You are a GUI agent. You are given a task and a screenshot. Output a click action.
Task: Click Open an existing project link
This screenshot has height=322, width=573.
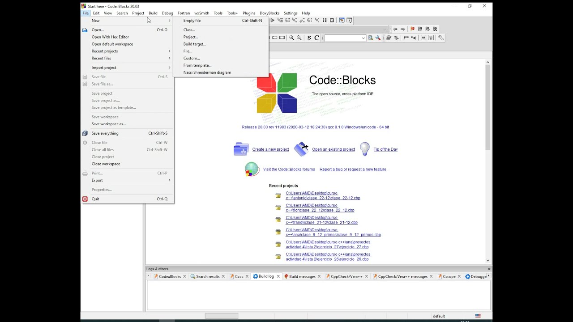pos(334,149)
